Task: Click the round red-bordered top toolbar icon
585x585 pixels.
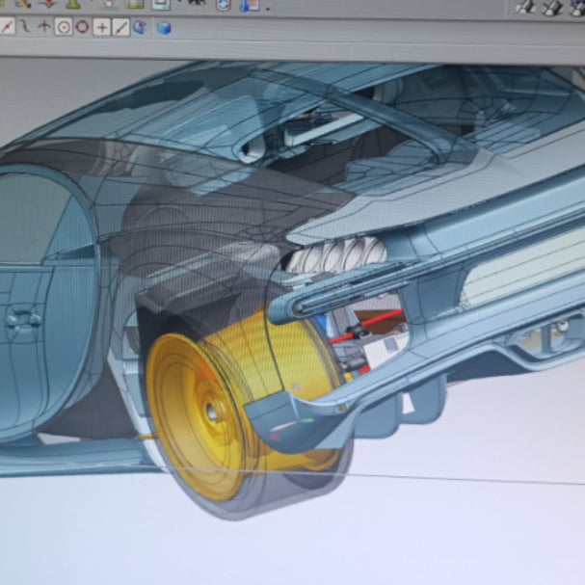Action: pyautogui.click(x=223, y=5)
